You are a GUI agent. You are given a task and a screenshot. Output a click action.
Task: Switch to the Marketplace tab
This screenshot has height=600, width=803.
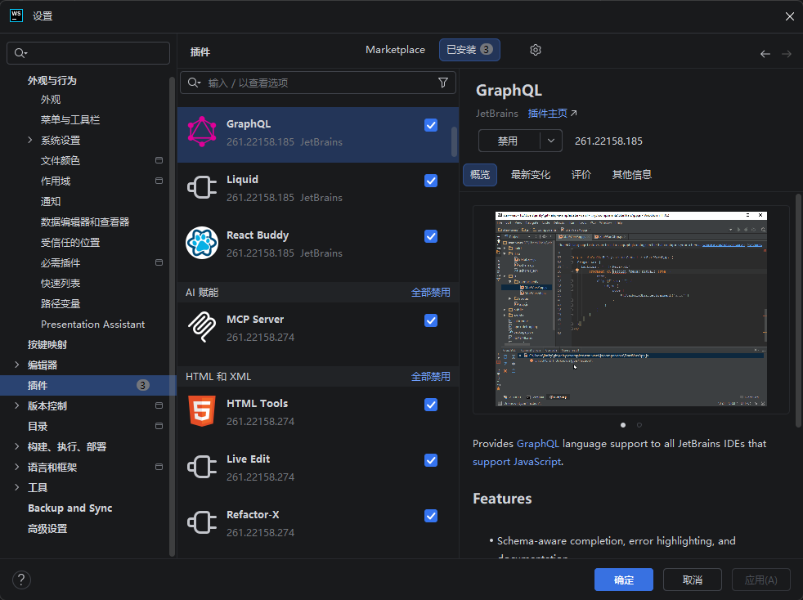(395, 50)
